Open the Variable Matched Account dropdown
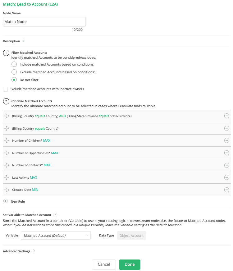 pos(56,236)
